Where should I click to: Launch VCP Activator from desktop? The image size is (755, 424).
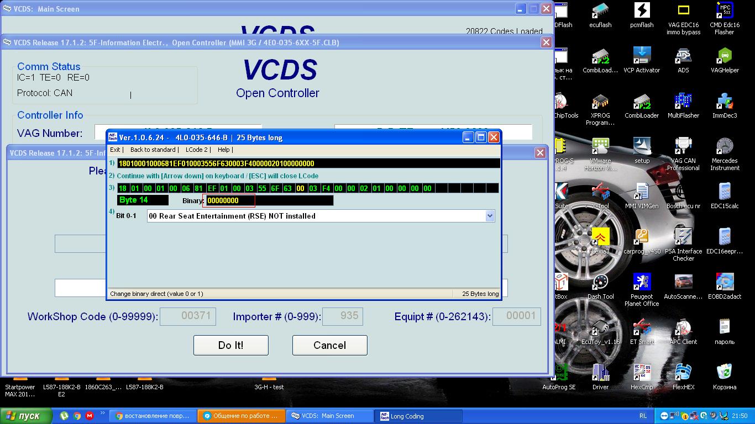pyautogui.click(x=642, y=57)
